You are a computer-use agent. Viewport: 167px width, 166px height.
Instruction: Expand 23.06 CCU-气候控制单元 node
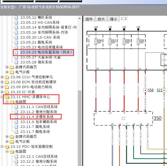click(x=2, y=77)
